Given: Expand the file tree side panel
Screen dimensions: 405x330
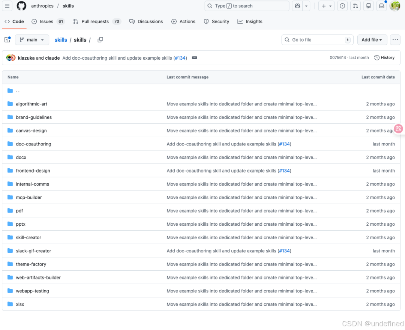Looking at the screenshot, I should pos(7,40).
